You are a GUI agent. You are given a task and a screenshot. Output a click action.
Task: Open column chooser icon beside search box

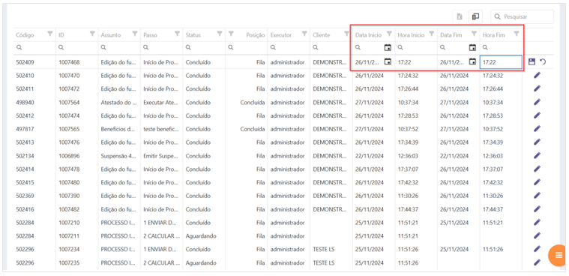coord(475,16)
